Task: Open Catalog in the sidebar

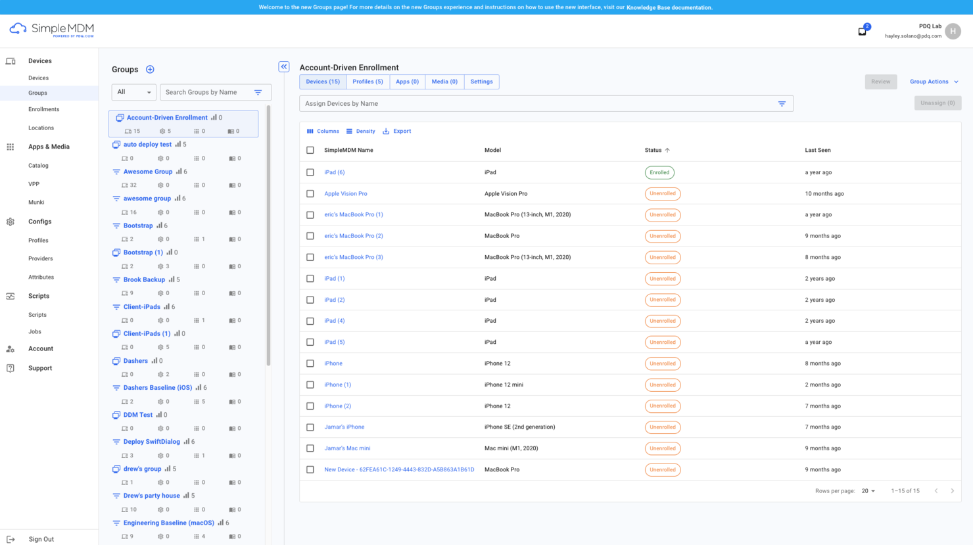Action: point(38,166)
